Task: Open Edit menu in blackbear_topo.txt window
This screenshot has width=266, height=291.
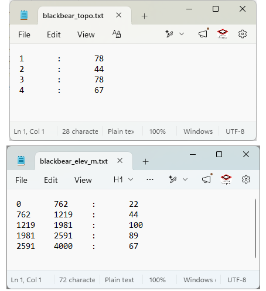Action: pos(54,34)
